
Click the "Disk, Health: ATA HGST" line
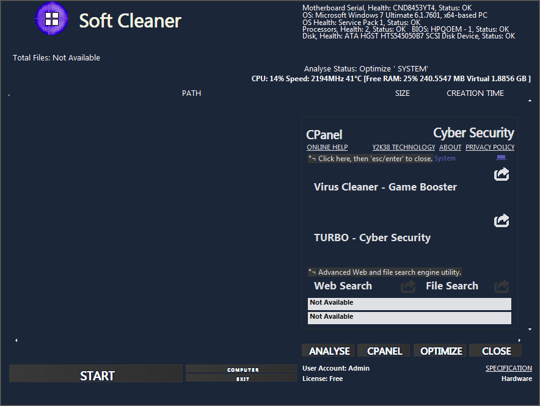coord(409,36)
